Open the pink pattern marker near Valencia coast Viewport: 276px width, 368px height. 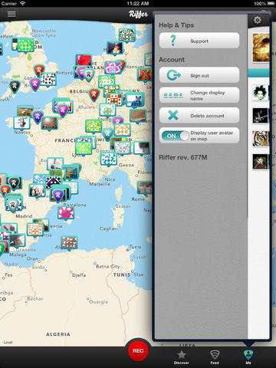pos(66,213)
